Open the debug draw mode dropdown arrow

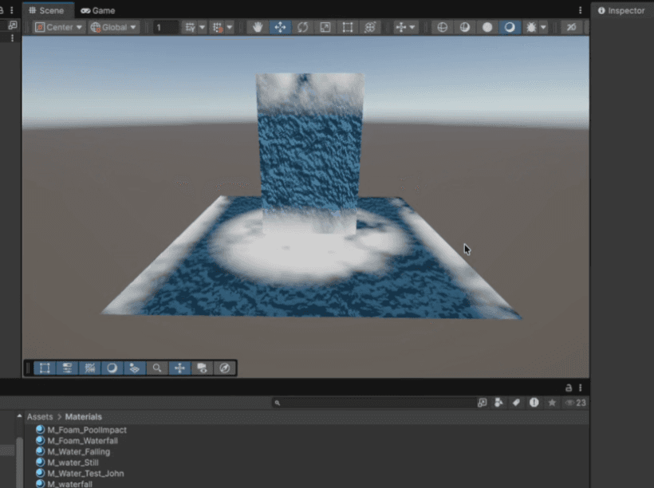543,28
